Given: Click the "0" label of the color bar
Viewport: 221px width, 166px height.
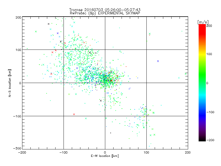Looking at the screenshot, I should [x=207, y=83].
